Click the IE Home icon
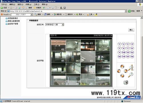 [23, 8]
